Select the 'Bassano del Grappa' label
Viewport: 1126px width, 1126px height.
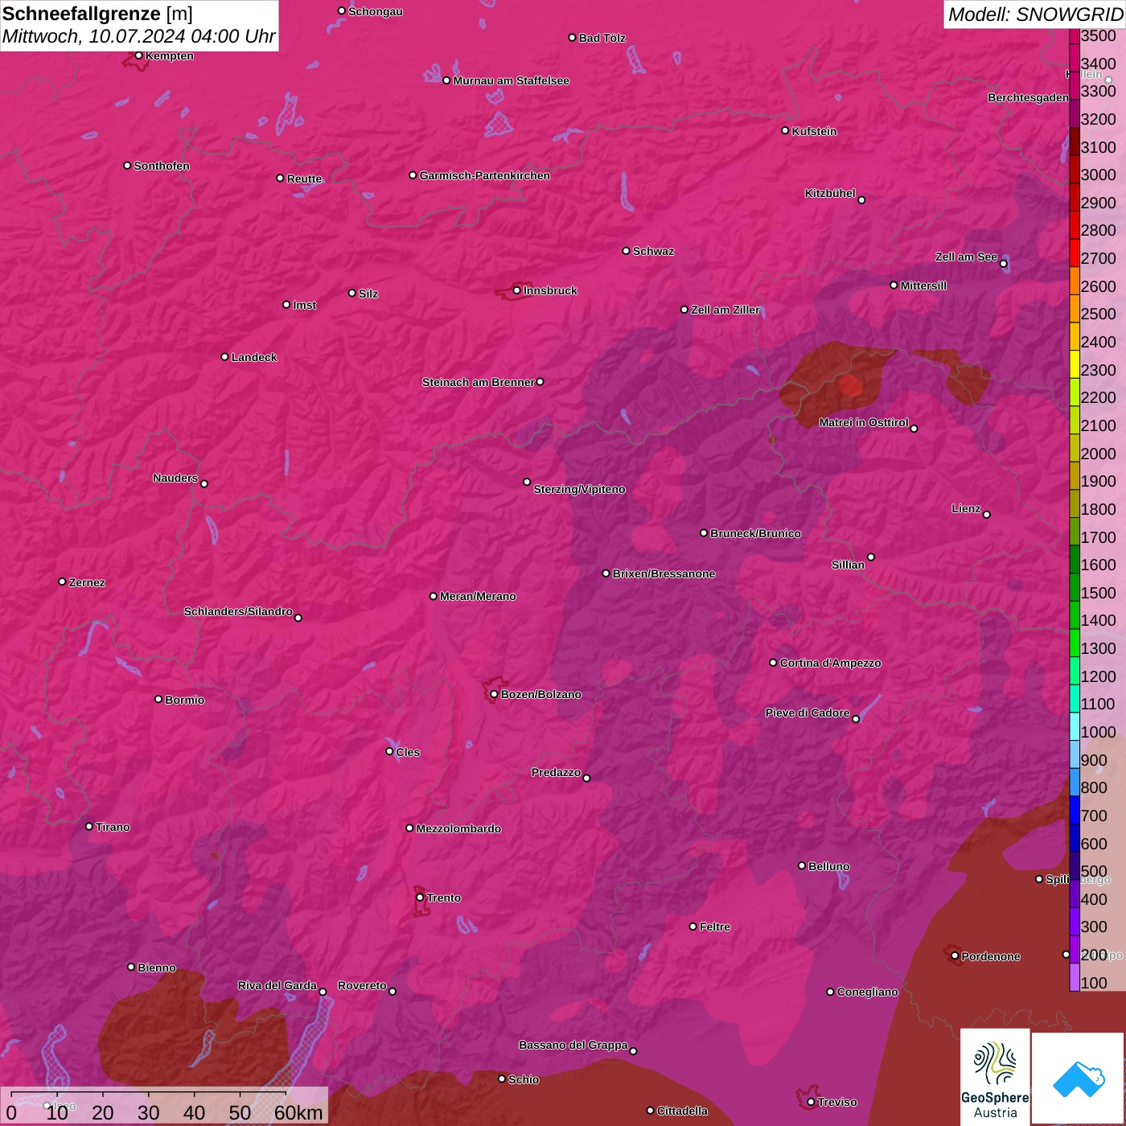tap(573, 1045)
